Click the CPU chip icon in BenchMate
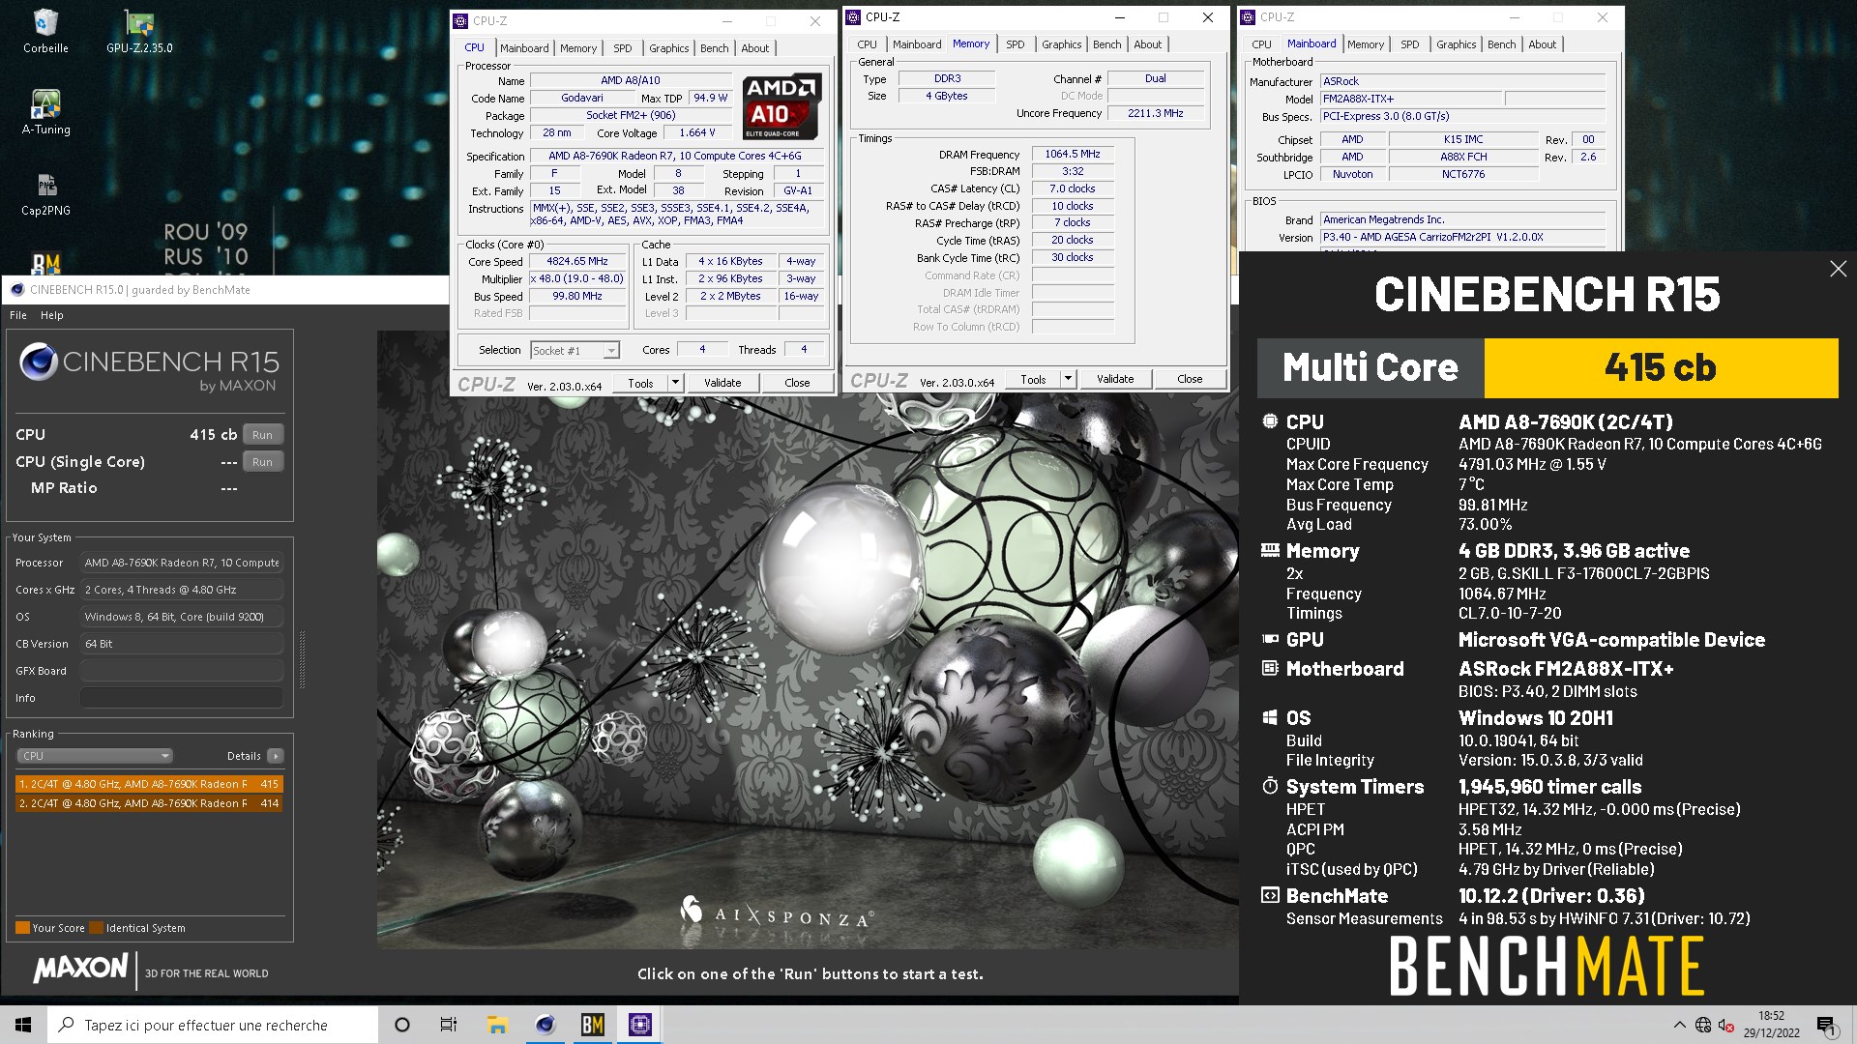This screenshot has height=1044, width=1857. tap(1270, 421)
